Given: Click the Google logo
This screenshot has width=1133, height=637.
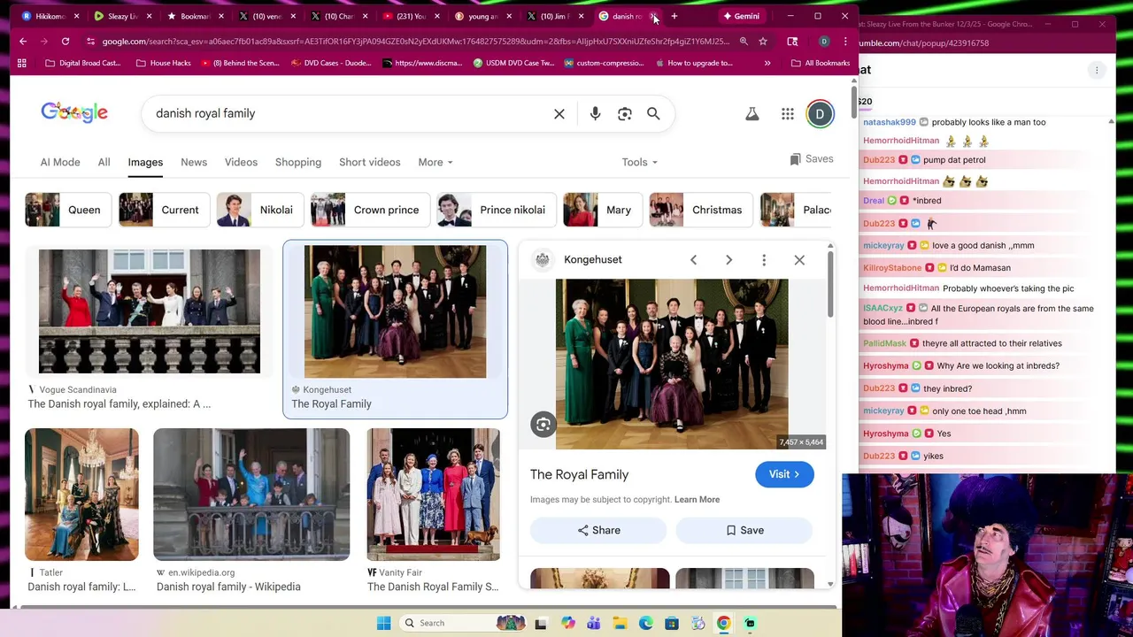Looking at the screenshot, I should (74, 113).
